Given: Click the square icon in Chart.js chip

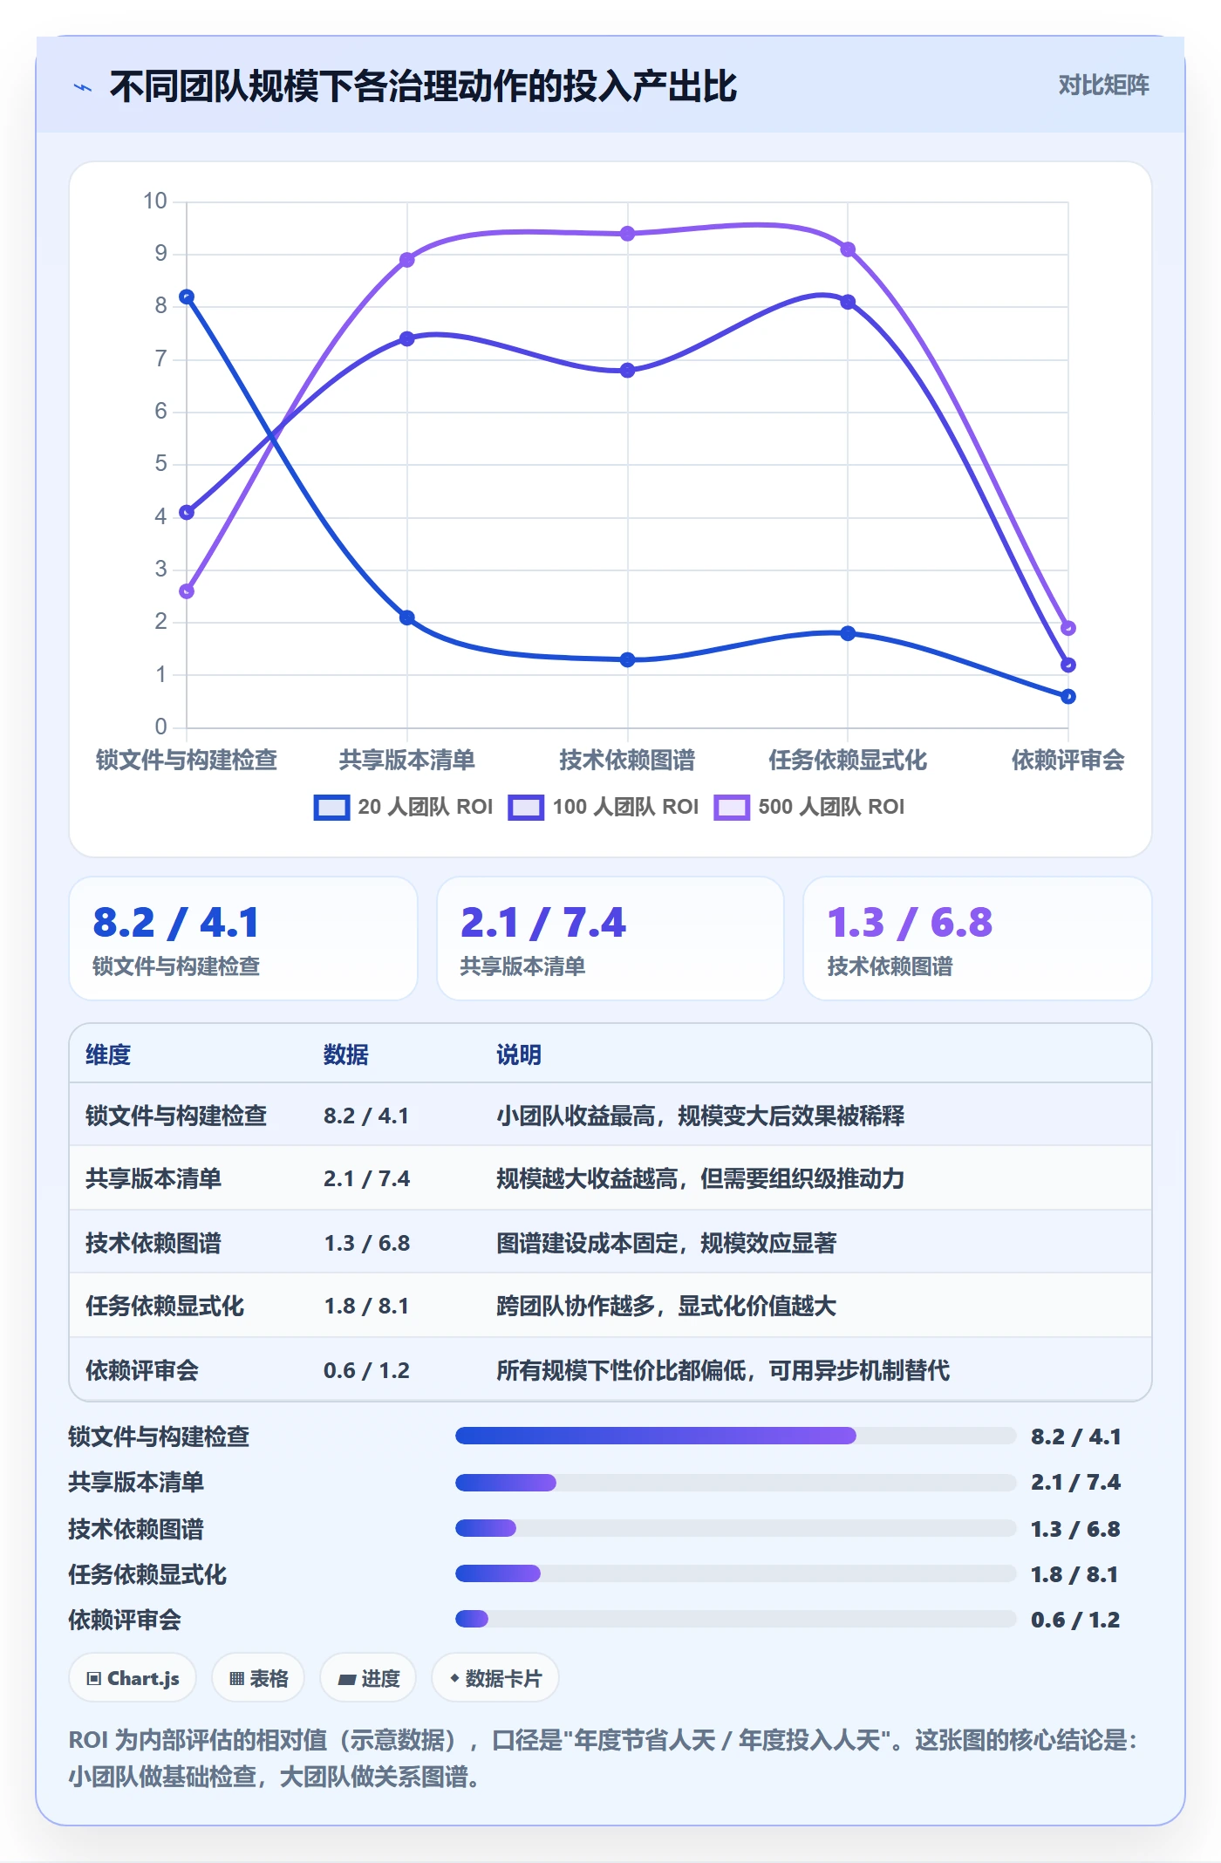Looking at the screenshot, I should click(x=94, y=1679).
